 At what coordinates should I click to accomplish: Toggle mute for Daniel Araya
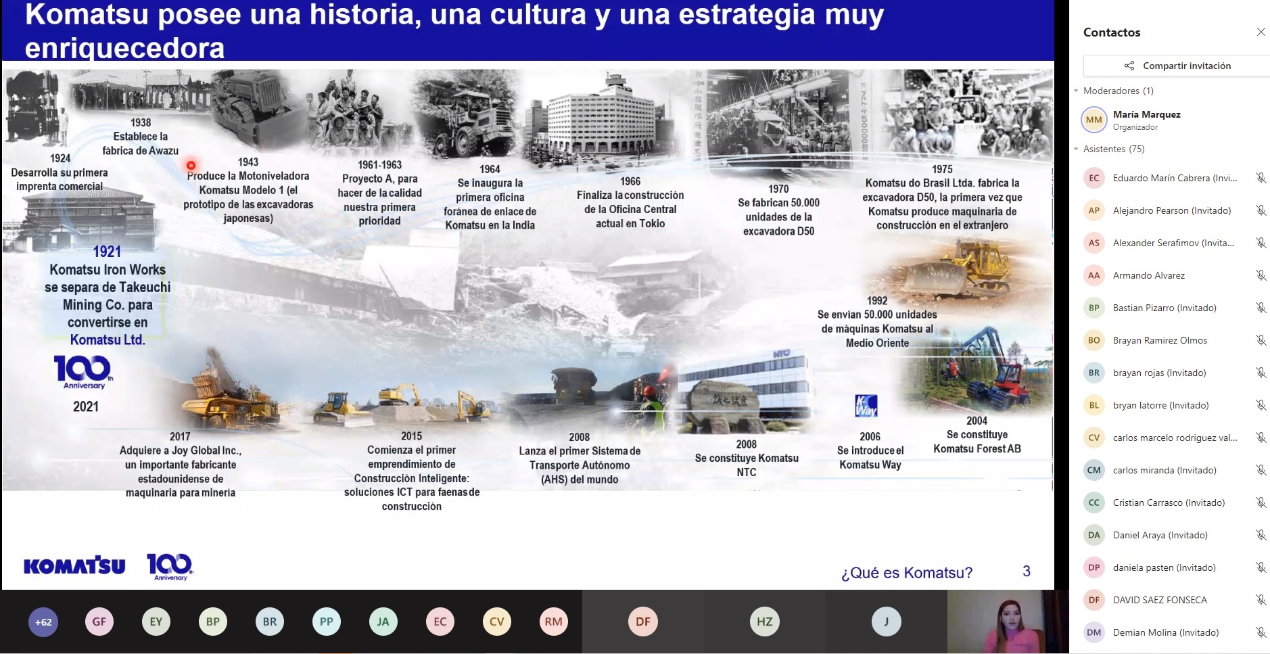coord(1261,535)
